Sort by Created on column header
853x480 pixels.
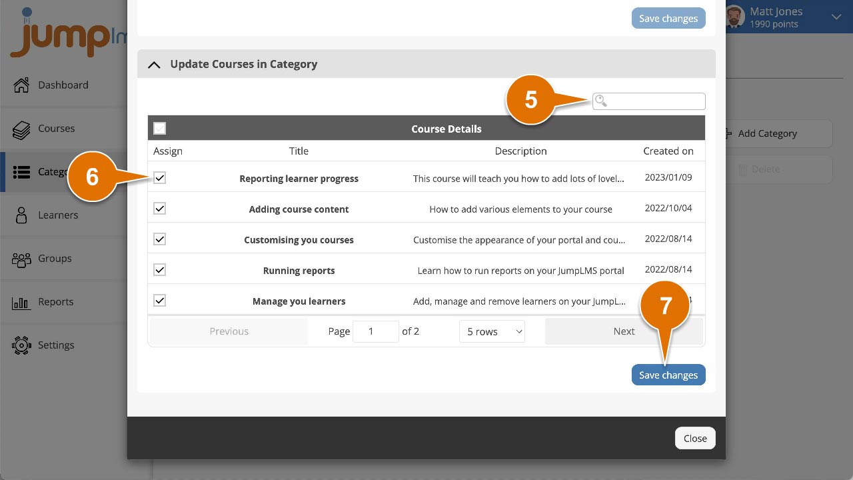(x=668, y=151)
